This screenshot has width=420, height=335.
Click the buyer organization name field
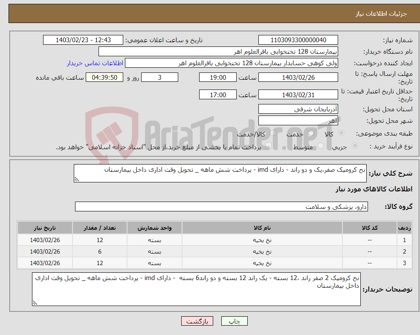point(218,52)
